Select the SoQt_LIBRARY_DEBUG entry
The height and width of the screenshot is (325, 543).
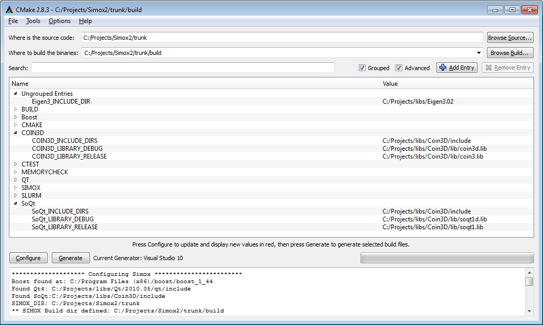coord(63,219)
